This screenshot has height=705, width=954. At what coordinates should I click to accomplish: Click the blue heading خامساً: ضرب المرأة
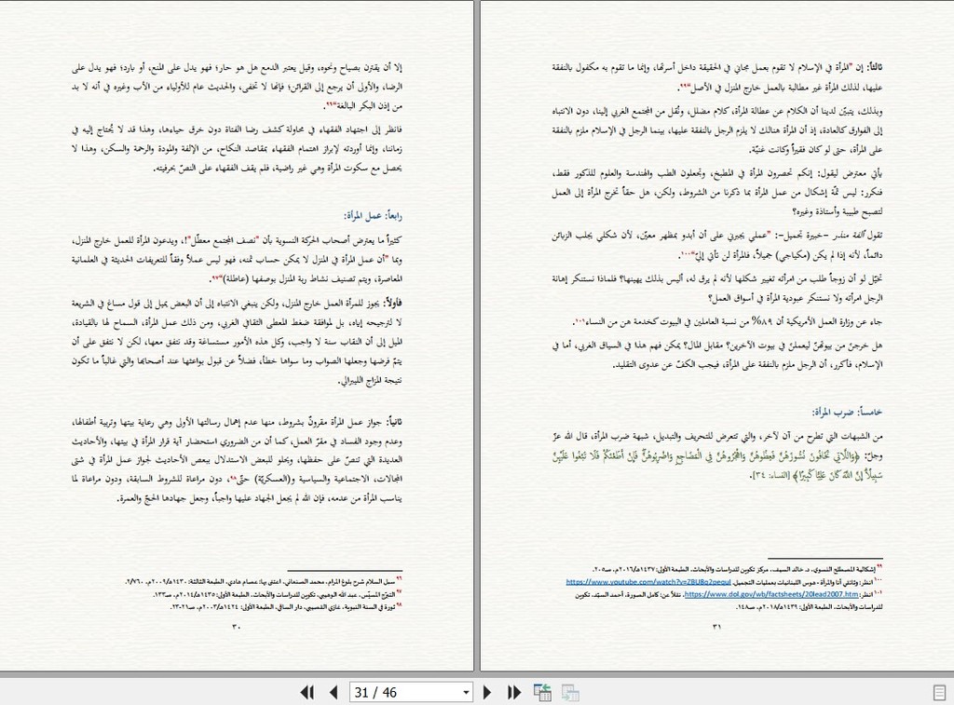click(x=847, y=412)
